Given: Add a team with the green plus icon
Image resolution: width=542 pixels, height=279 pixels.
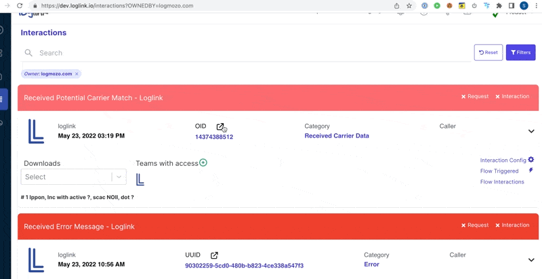Looking at the screenshot, I should [x=203, y=163].
